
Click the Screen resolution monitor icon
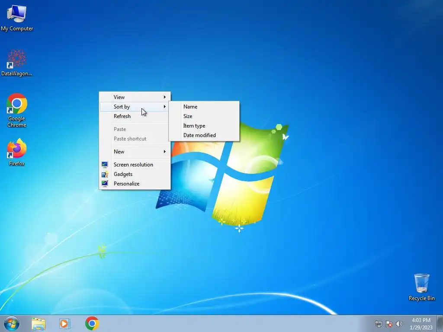click(105, 165)
